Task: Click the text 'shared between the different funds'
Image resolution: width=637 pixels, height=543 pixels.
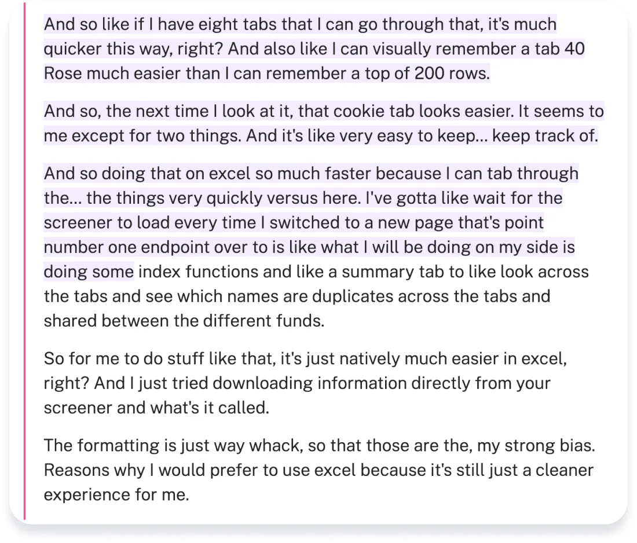Action: point(184,321)
